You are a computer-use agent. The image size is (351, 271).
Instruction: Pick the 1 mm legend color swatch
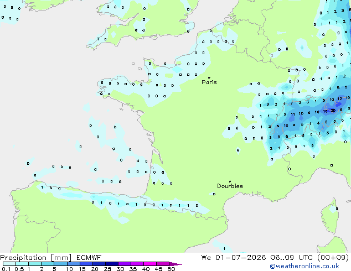(35, 264)
